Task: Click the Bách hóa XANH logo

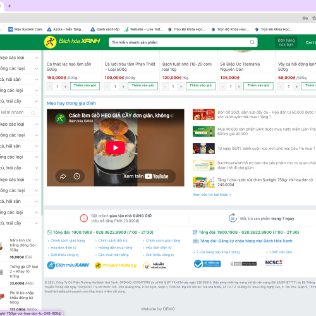Action: (x=72, y=42)
